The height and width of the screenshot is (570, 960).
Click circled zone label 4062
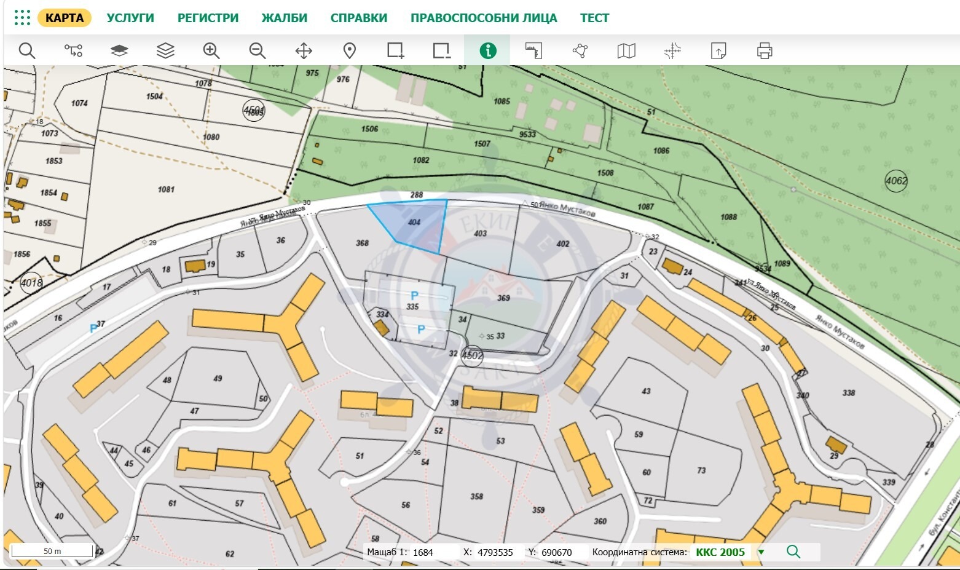(896, 181)
